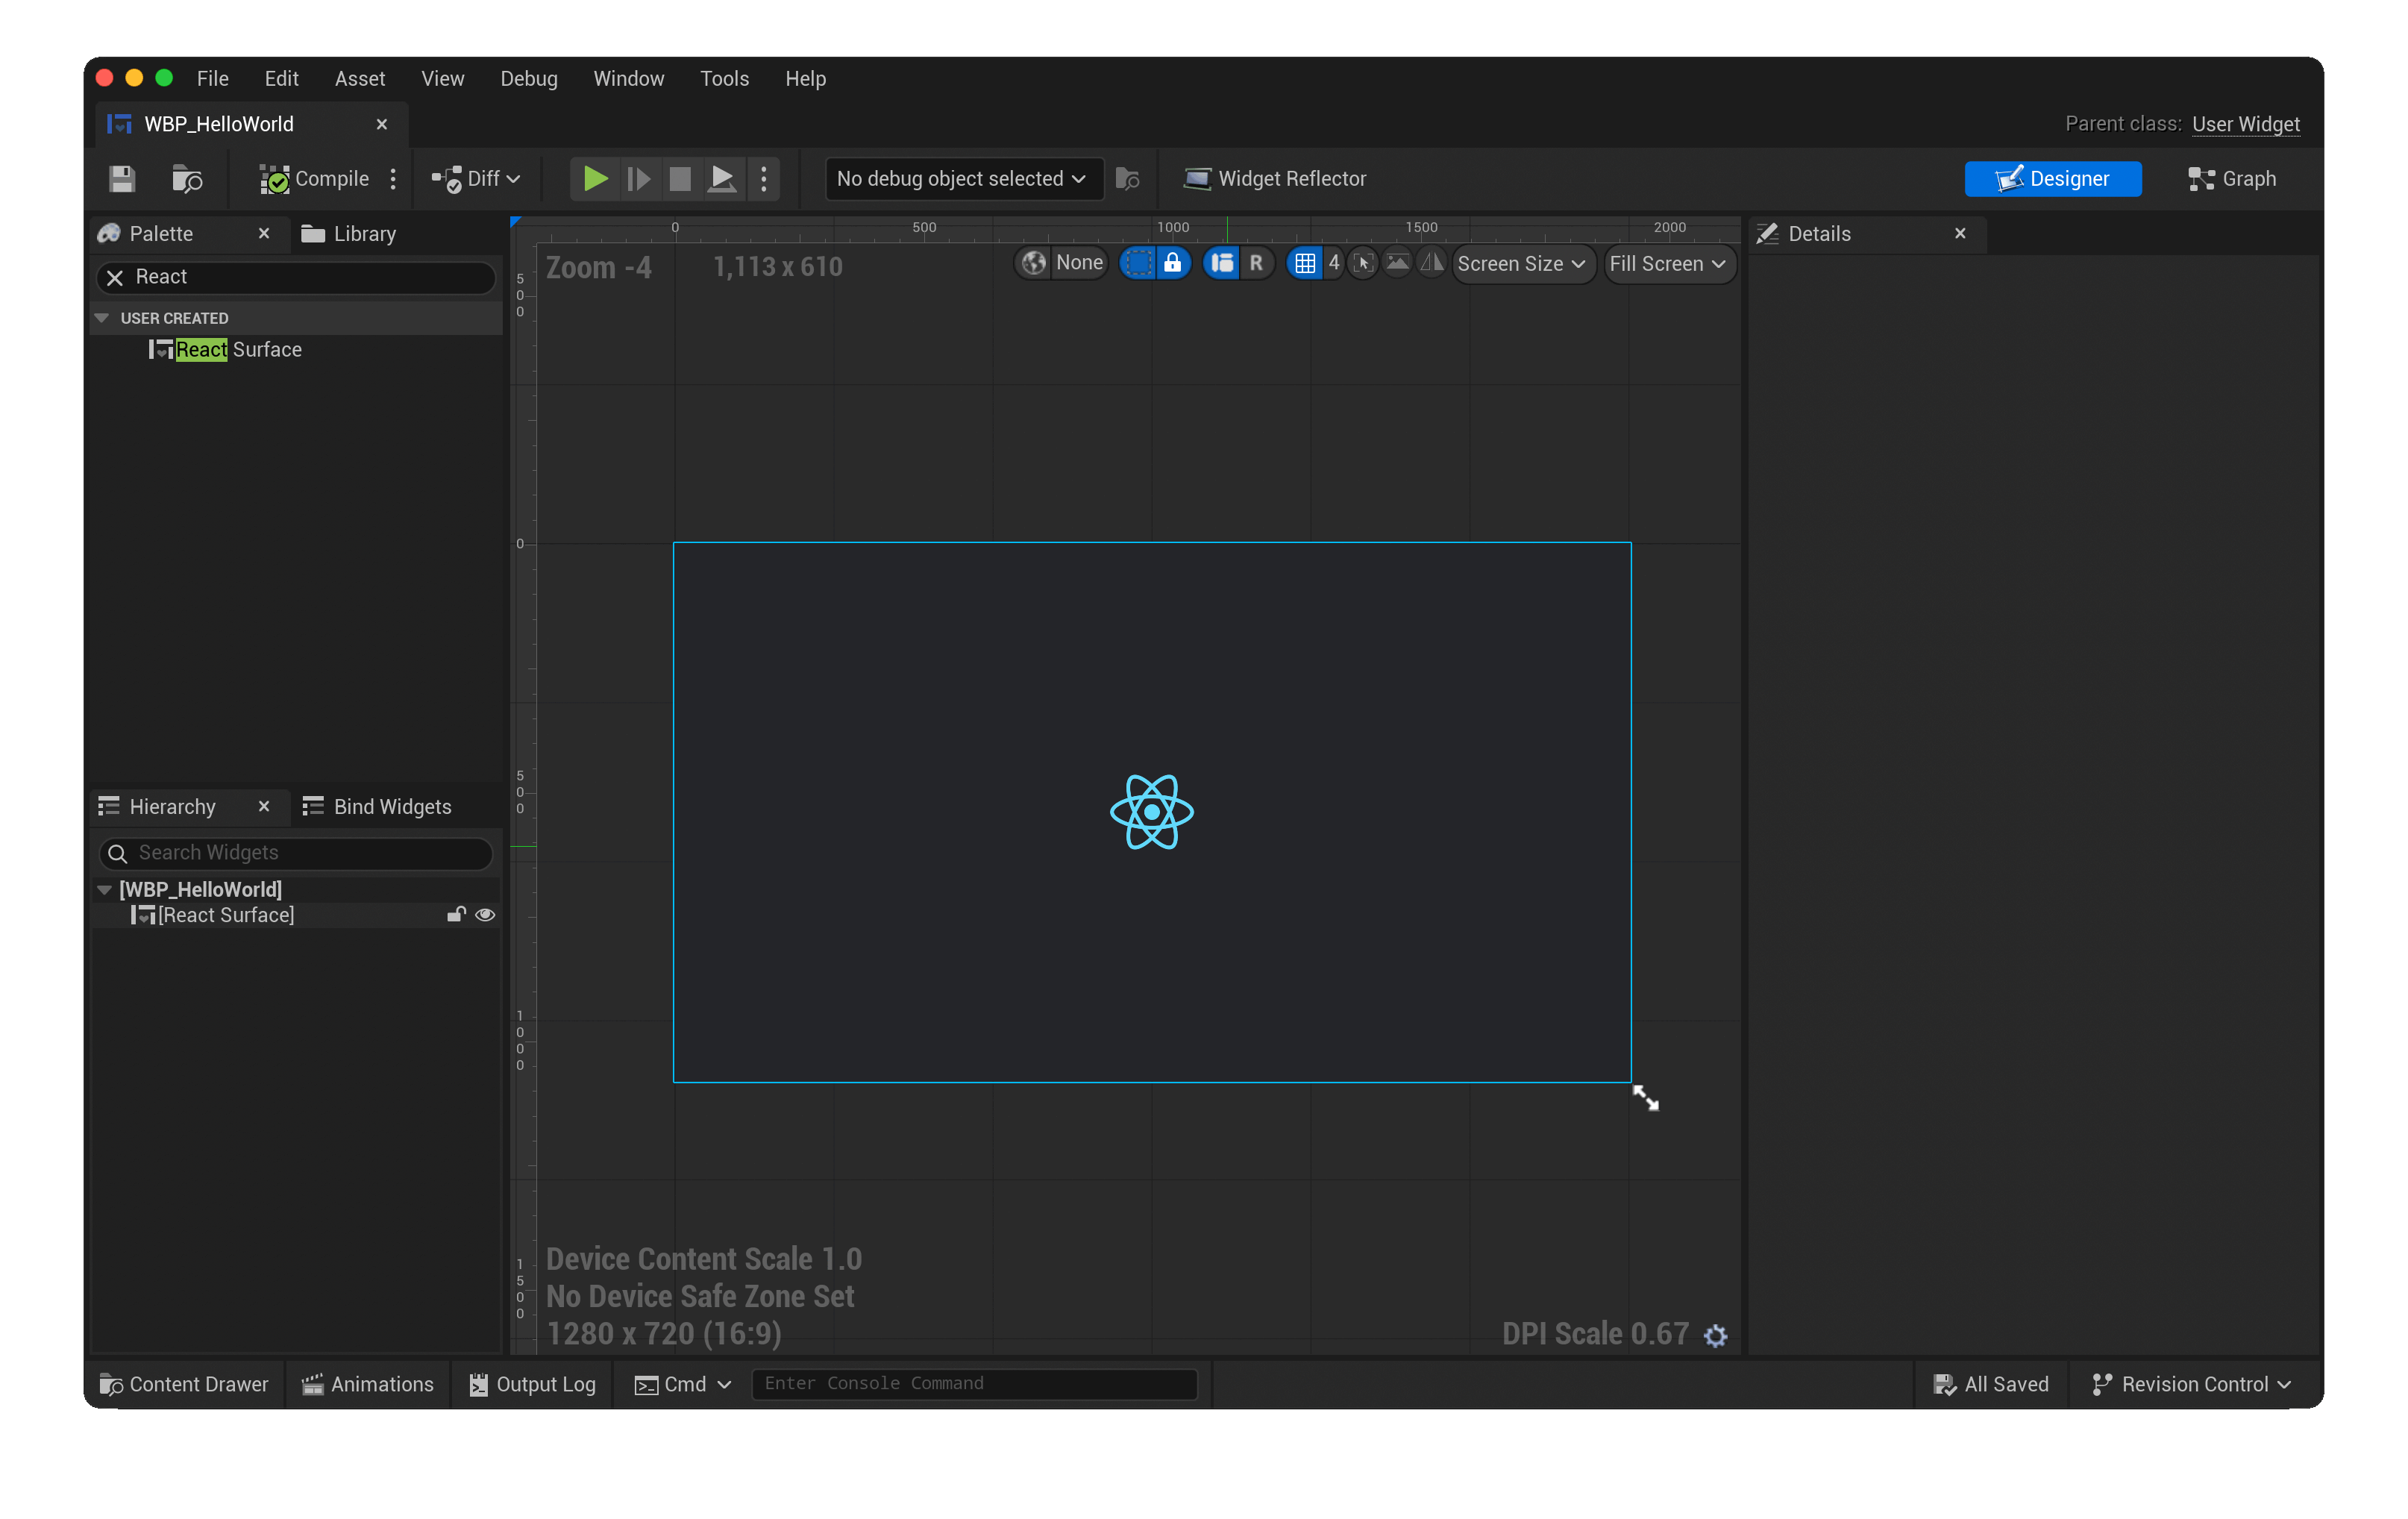2408x1519 pixels.
Task: Toggle the respect locks padlock button
Action: [1172, 263]
